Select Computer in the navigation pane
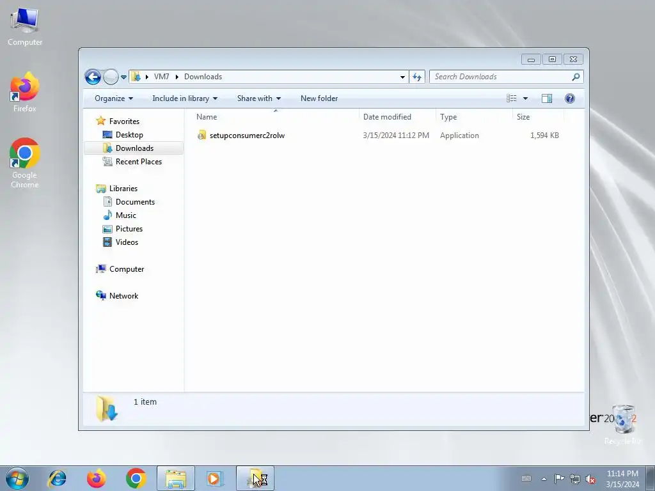The width and height of the screenshot is (655, 491). coord(127,269)
